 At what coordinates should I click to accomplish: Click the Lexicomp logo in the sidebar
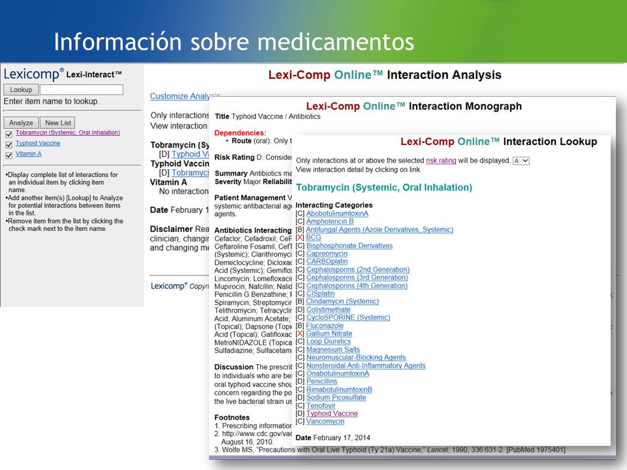(33, 74)
